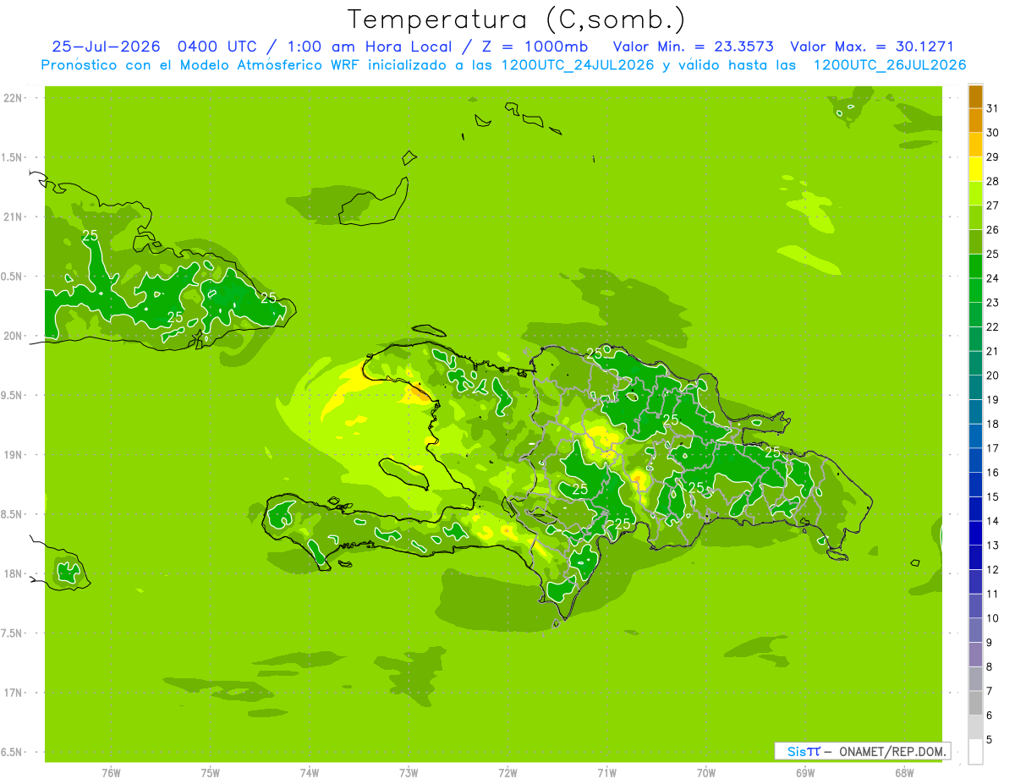This screenshot has width=1015, height=784.
Task: Pick the lime swatch between legend values 26 and 27
Action: (975, 218)
